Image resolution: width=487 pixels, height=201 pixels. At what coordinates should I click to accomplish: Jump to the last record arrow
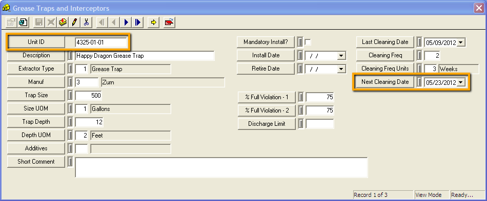click(x=137, y=23)
